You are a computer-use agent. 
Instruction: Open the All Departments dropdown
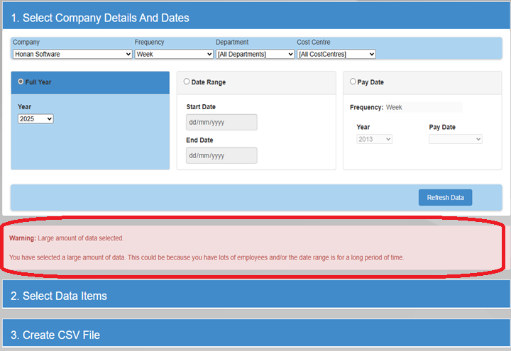coord(255,54)
